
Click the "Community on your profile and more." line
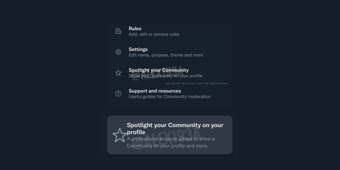click(x=167, y=146)
